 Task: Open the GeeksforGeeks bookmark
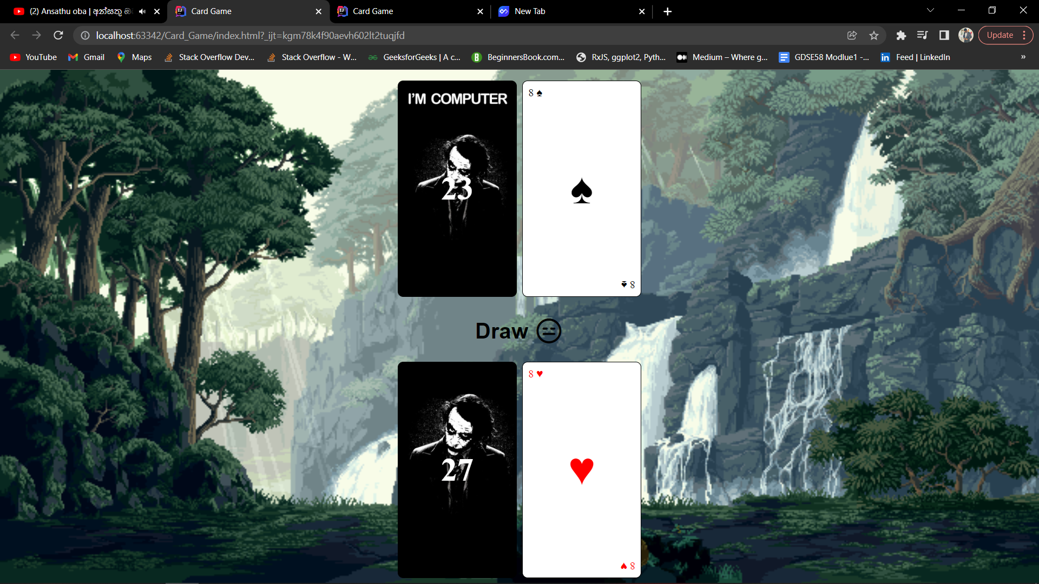415,57
